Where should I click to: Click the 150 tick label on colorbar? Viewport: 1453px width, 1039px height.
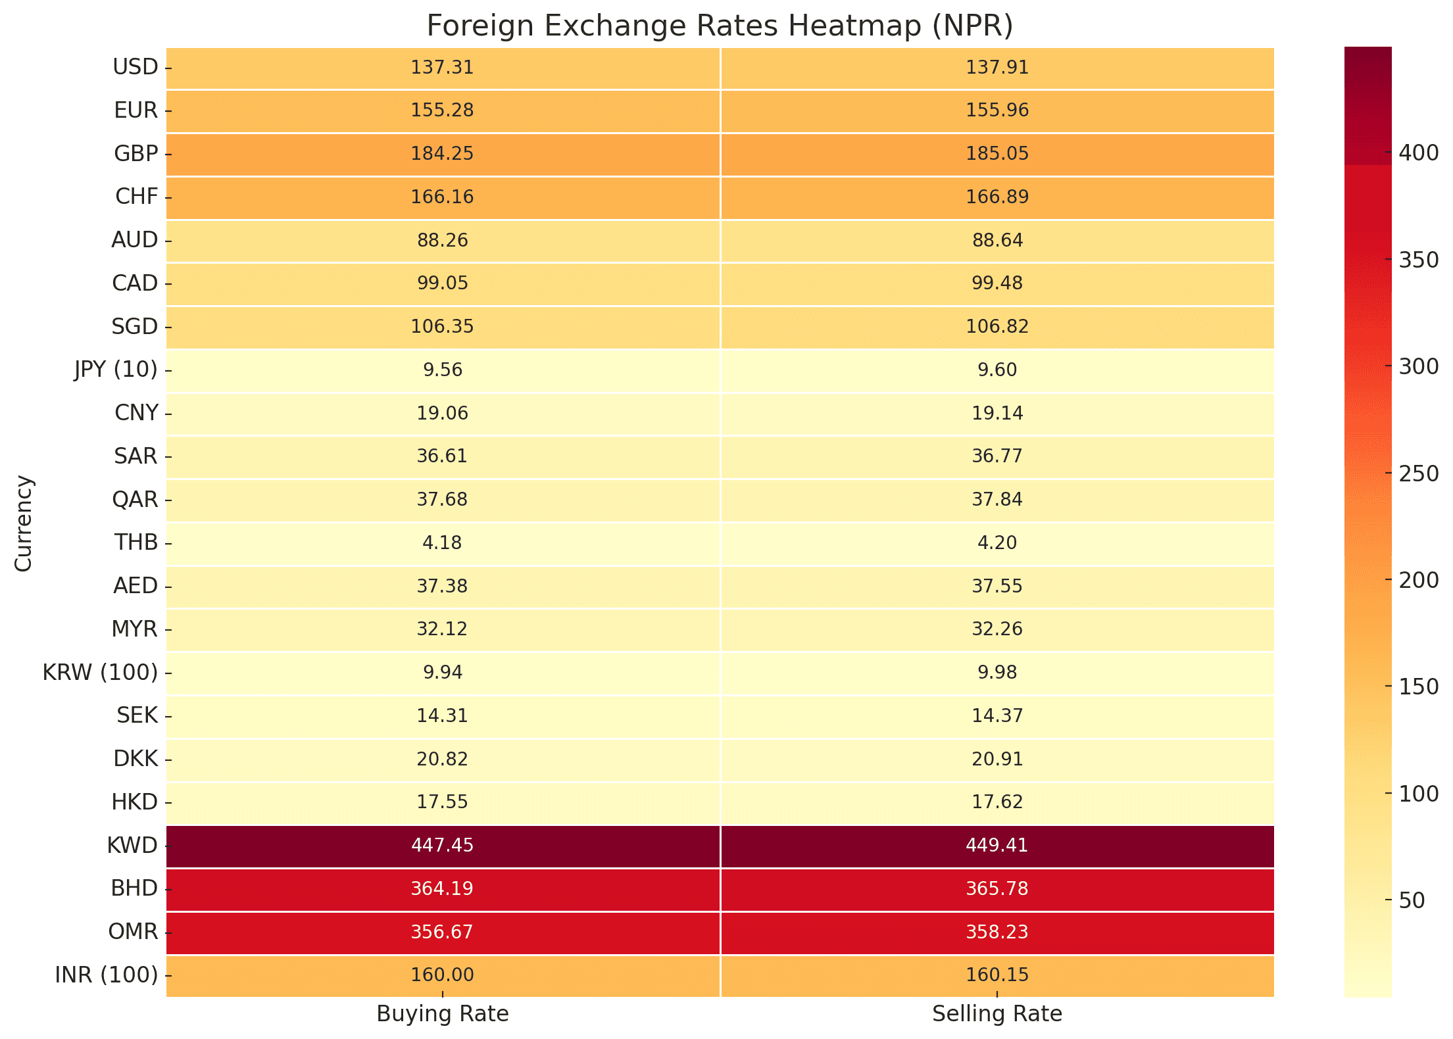[1418, 687]
